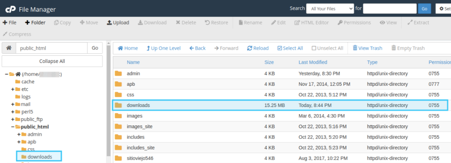Click the Copy toolbar icon
Viewport: 451px width, 163px height.
[63, 22]
